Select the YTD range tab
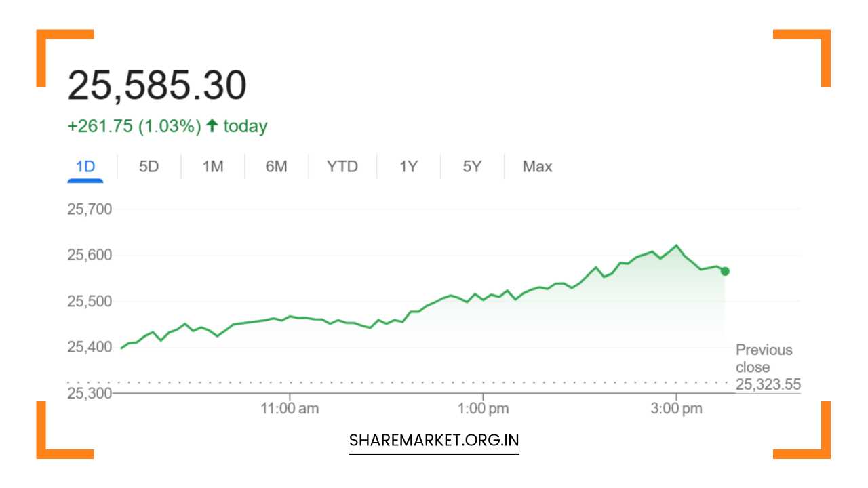The height and width of the screenshot is (488, 868). (342, 167)
